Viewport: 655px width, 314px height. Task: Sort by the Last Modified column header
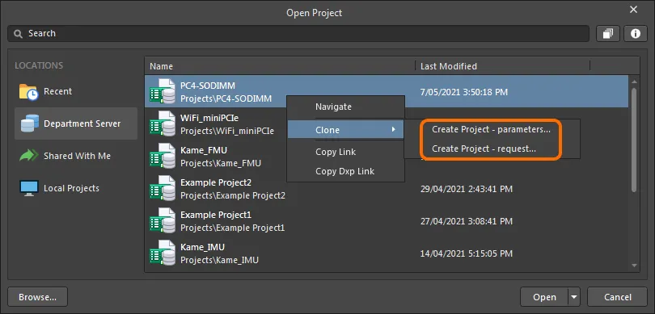pyautogui.click(x=448, y=66)
